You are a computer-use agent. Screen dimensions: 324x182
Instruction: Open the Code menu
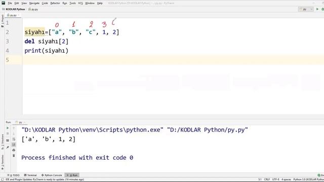tap(45, 3)
